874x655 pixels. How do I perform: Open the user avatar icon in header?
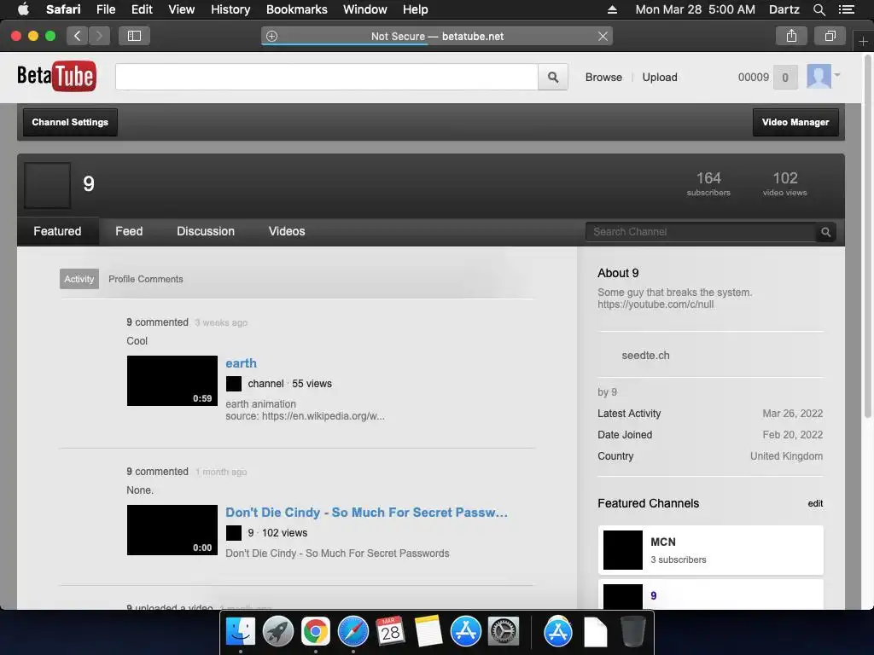(819, 76)
